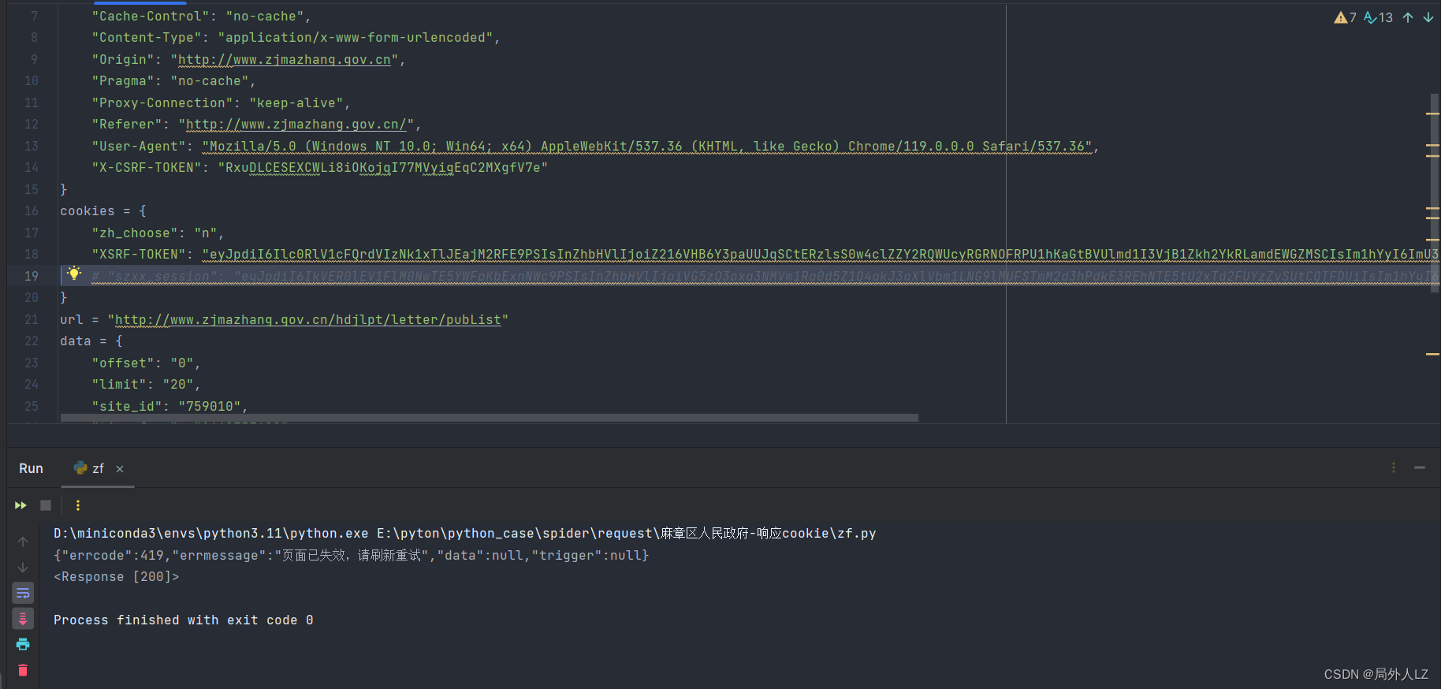
Task: Click the commented szxx_session line
Action: click(765, 276)
